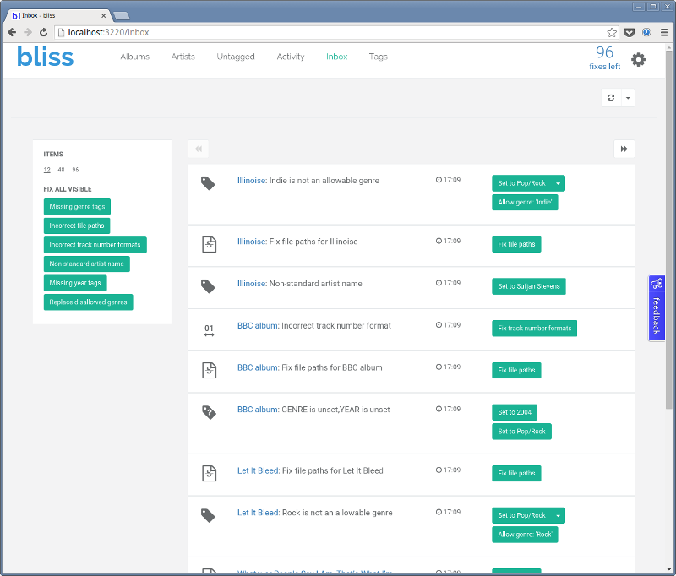Fix file paths for BBC album

click(x=516, y=370)
